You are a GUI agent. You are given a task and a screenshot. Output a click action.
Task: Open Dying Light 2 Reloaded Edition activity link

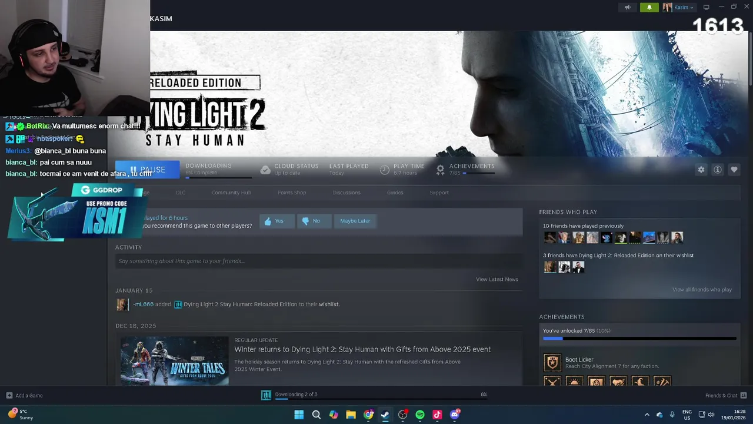[240, 304]
